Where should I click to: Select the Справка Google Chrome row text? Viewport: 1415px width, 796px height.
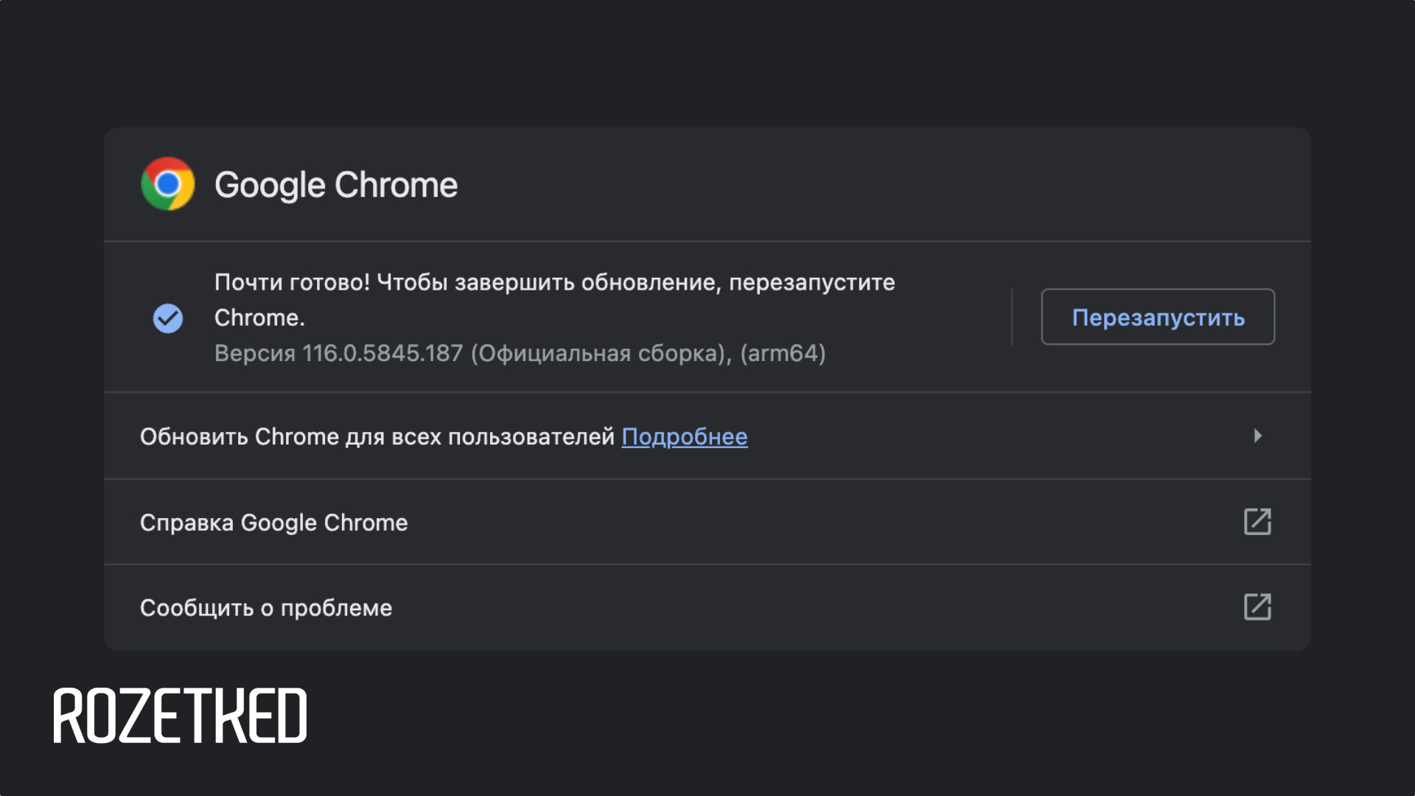point(273,523)
